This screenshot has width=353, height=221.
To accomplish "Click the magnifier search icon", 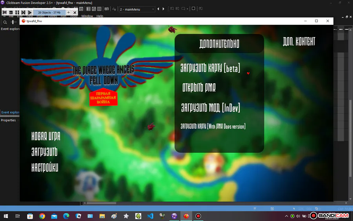I will coord(5,22).
